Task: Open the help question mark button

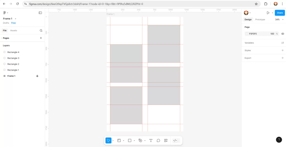Action: point(279,140)
